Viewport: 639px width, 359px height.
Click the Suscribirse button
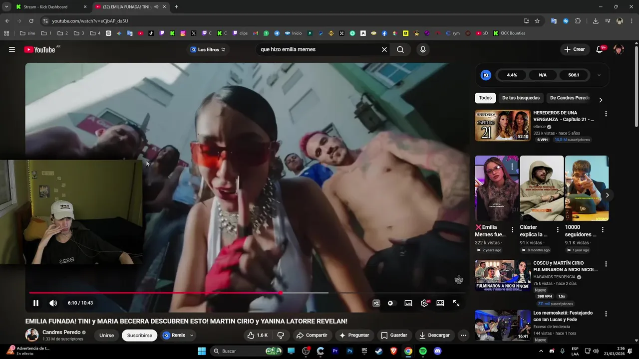click(x=140, y=335)
